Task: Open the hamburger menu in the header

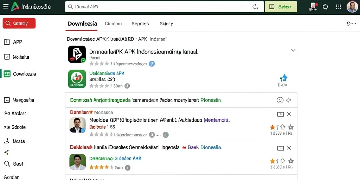Action: click(x=6, y=6)
